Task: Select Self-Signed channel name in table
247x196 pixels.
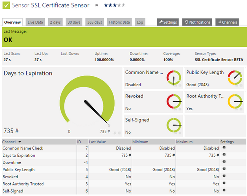Action: pyautogui.click(x=13, y=191)
